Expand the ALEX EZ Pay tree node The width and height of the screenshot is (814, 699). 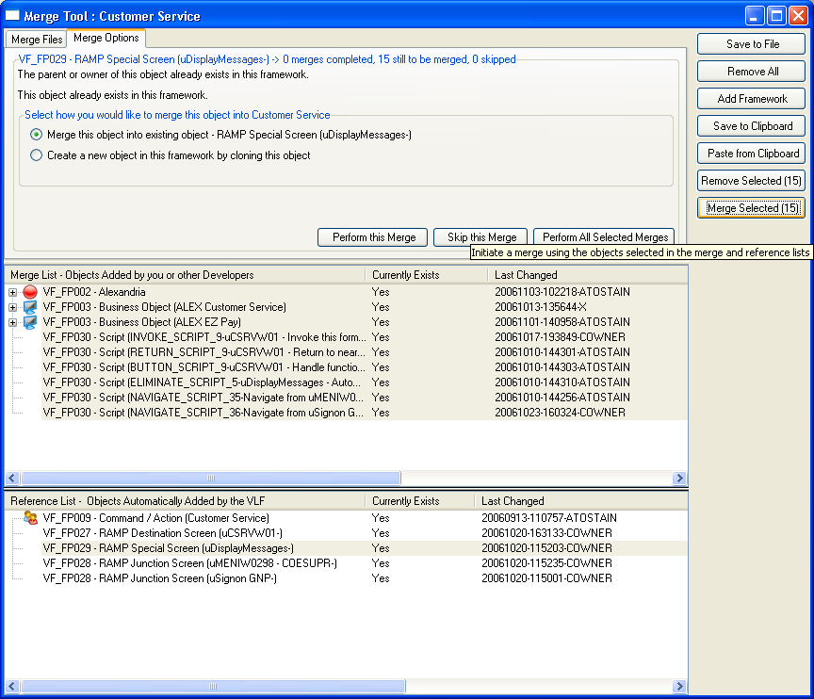tap(13, 322)
